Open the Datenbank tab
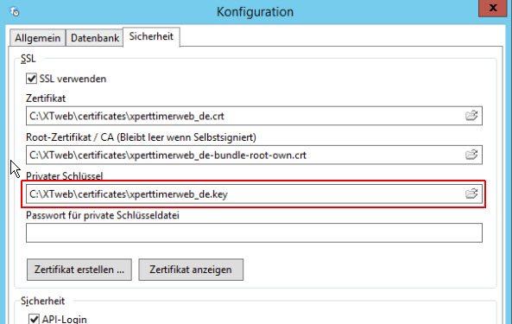 (95, 38)
